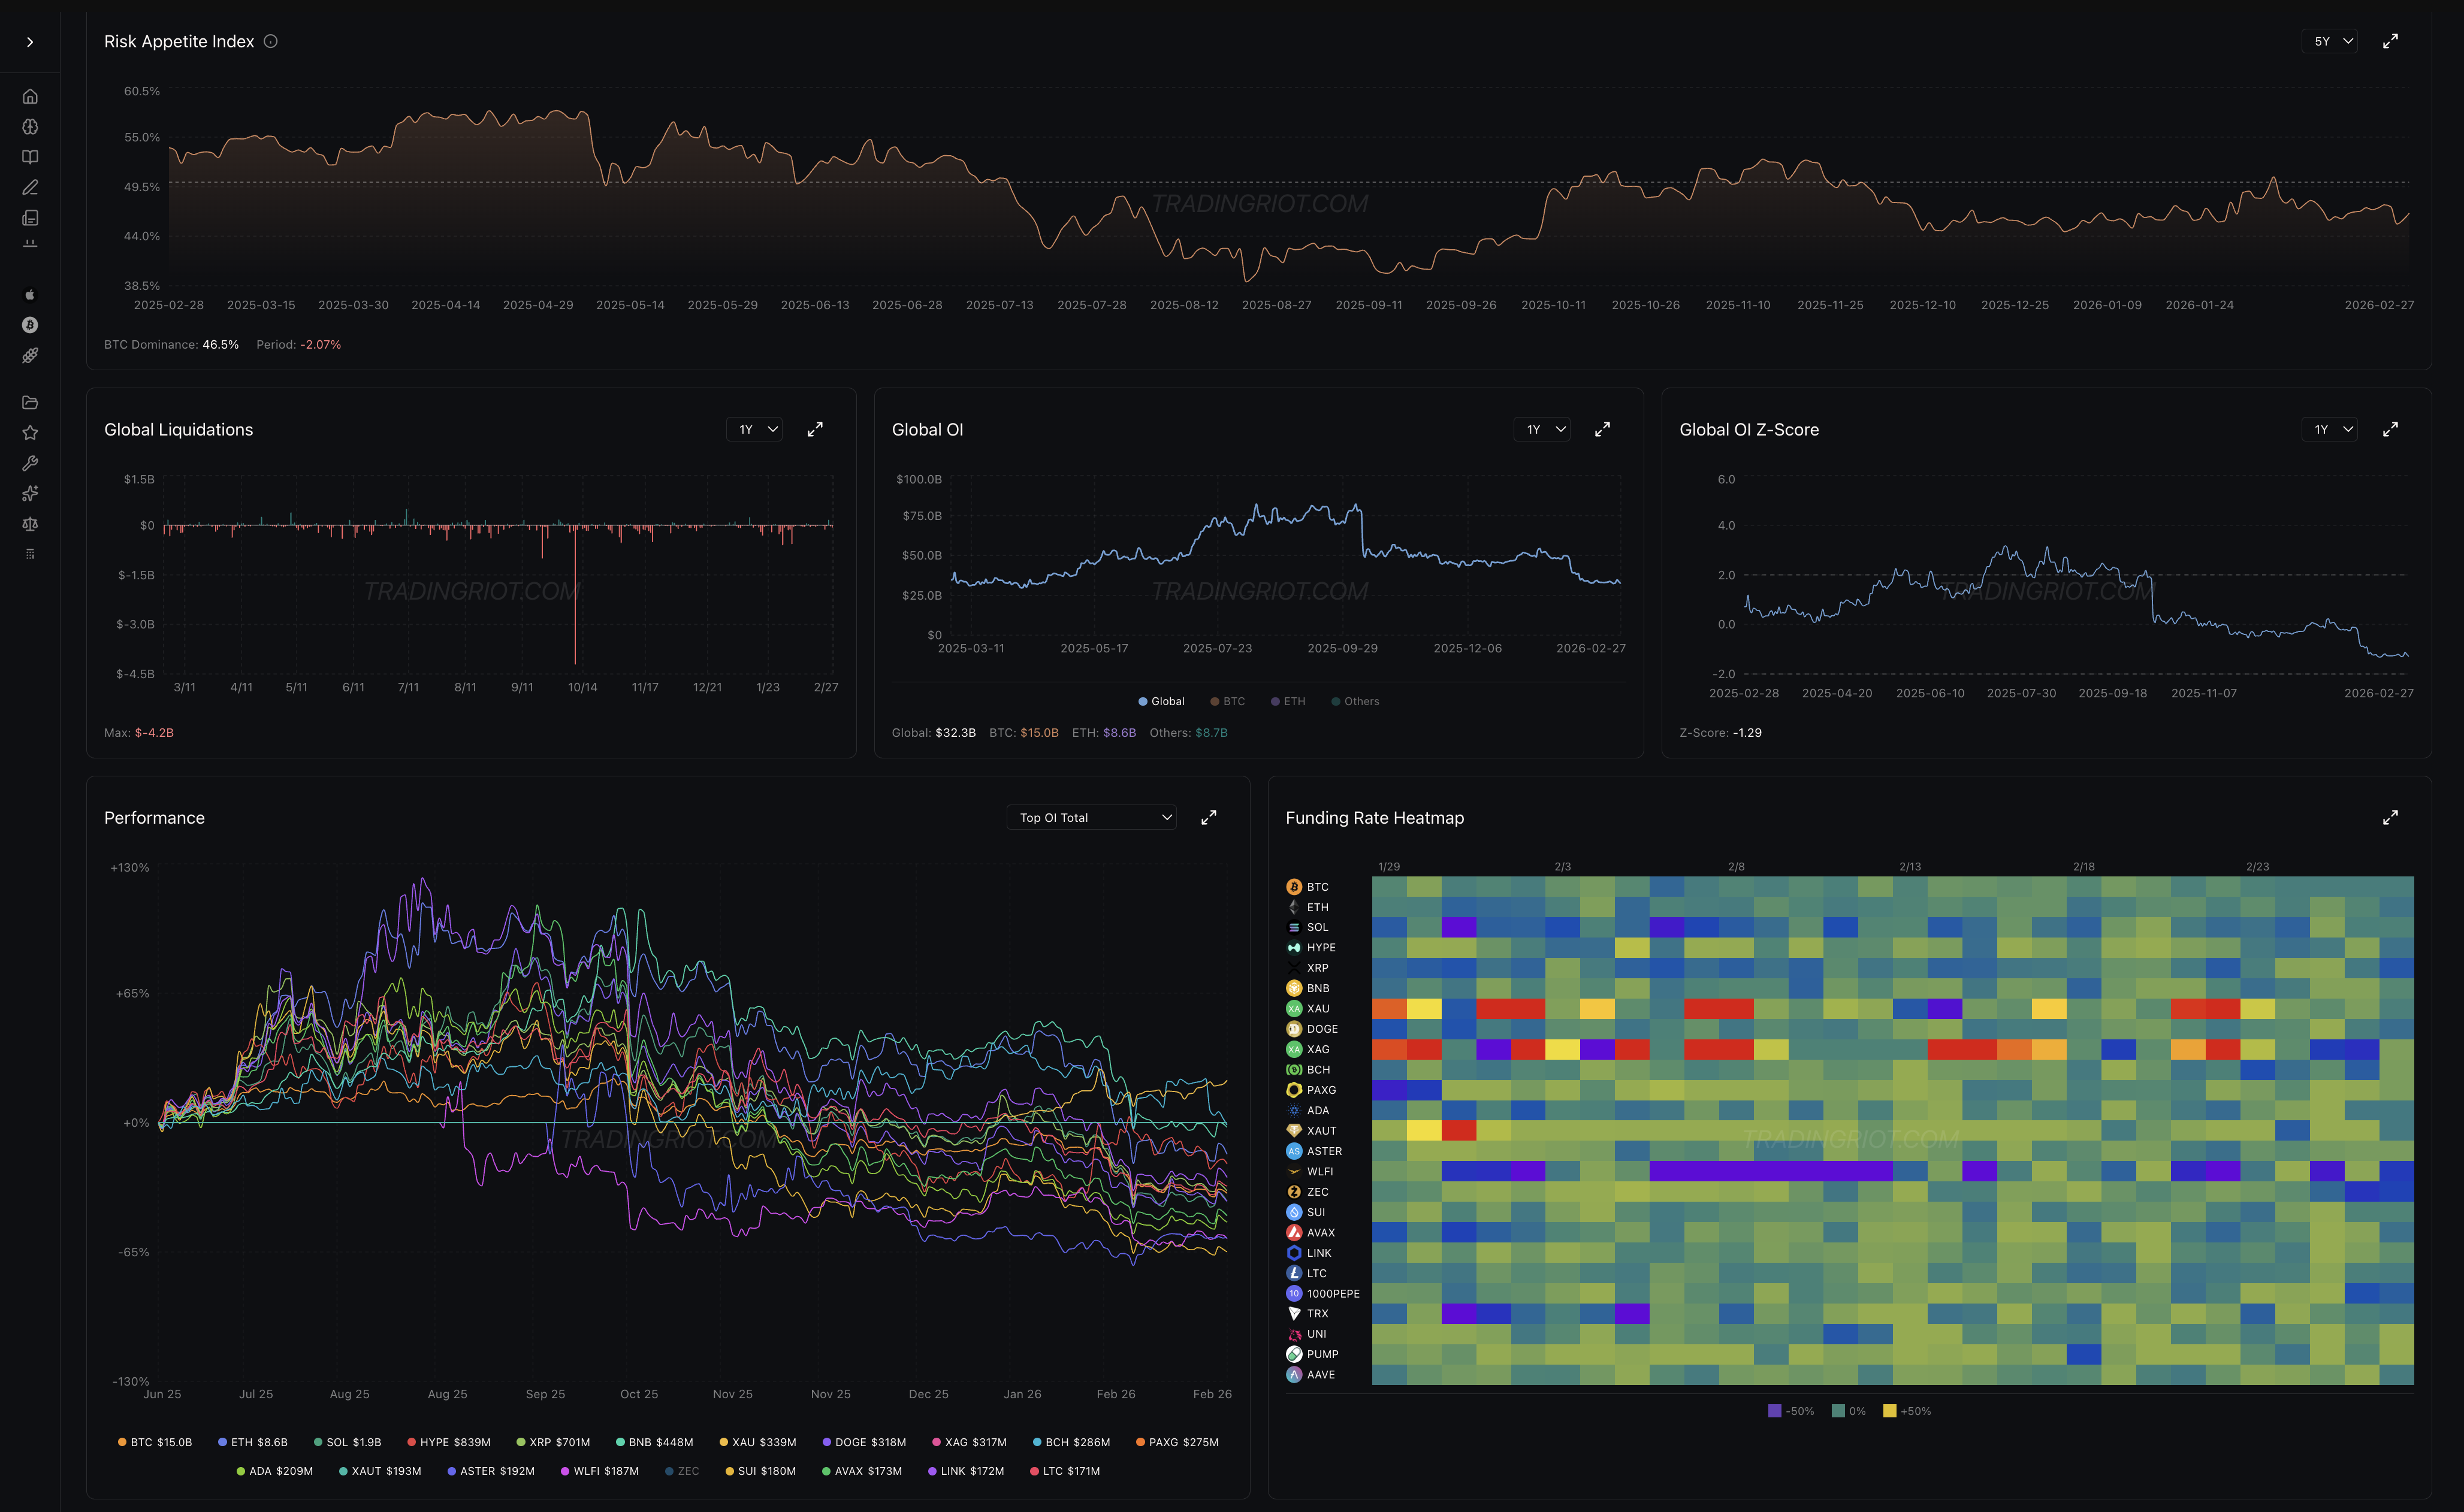This screenshot has width=2464, height=1512.
Task: Open the Top OI Total dropdown on Performance
Action: pyautogui.click(x=1091, y=817)
